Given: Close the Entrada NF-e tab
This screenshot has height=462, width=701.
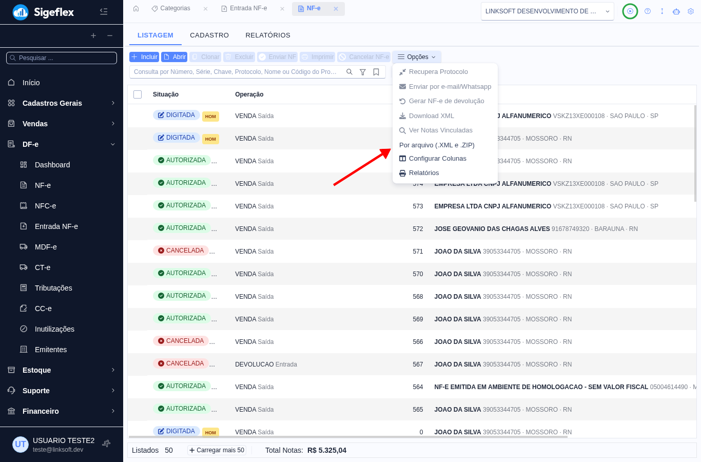Looking at the screenshot, I should (x=282, y=9).
